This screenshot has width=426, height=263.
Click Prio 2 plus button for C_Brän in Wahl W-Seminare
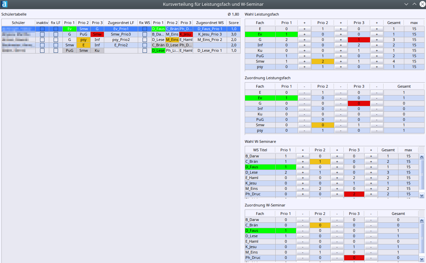coord(337,161)
